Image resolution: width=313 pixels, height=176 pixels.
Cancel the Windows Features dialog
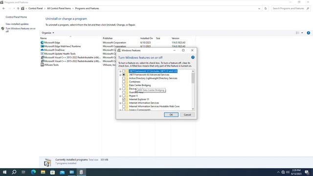pos(187,115)
